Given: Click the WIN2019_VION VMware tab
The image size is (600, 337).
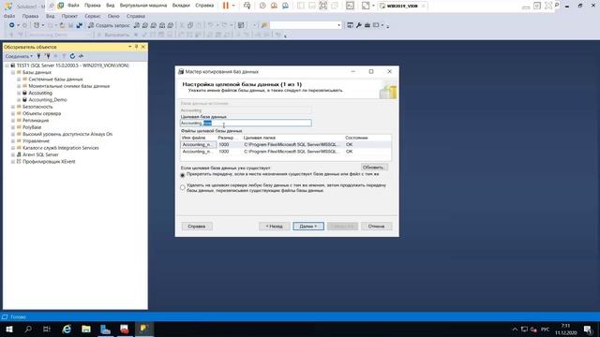Looking at the screenshot, I should click(402, 6).
